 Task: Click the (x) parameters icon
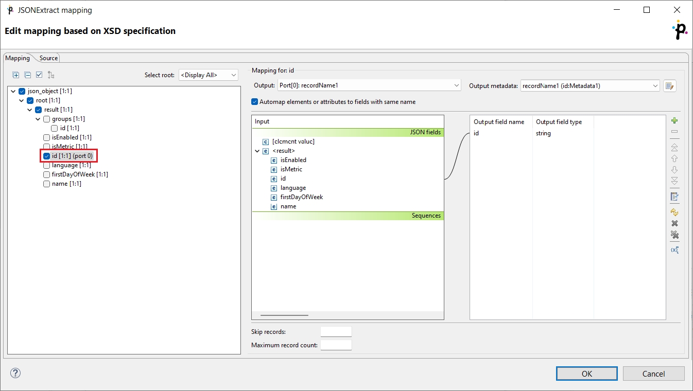tap(674, 250)
